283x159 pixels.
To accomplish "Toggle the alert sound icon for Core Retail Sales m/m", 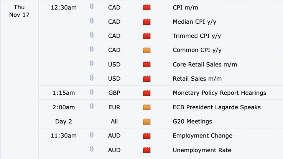I will 92,64.
